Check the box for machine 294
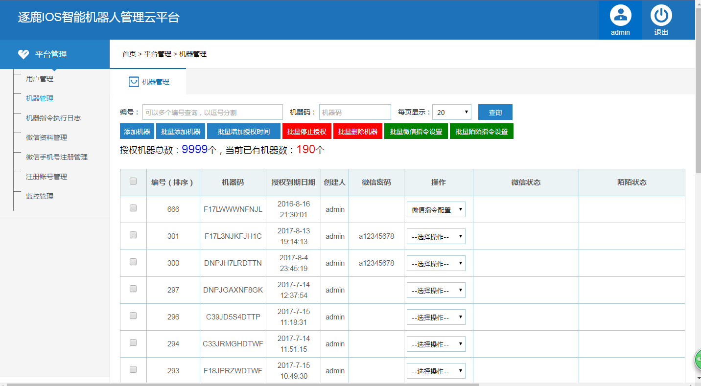This screenshot has height=386, width=701. (x=133, y=343)
